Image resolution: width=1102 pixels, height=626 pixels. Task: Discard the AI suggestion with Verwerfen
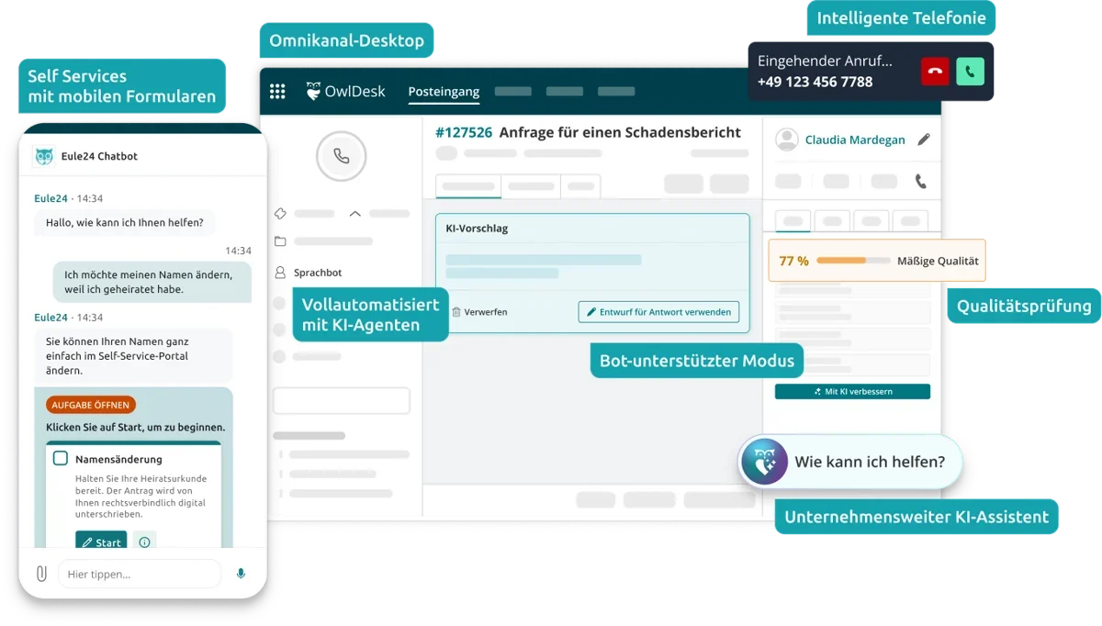pyautogui.click(x=479, y=312)
